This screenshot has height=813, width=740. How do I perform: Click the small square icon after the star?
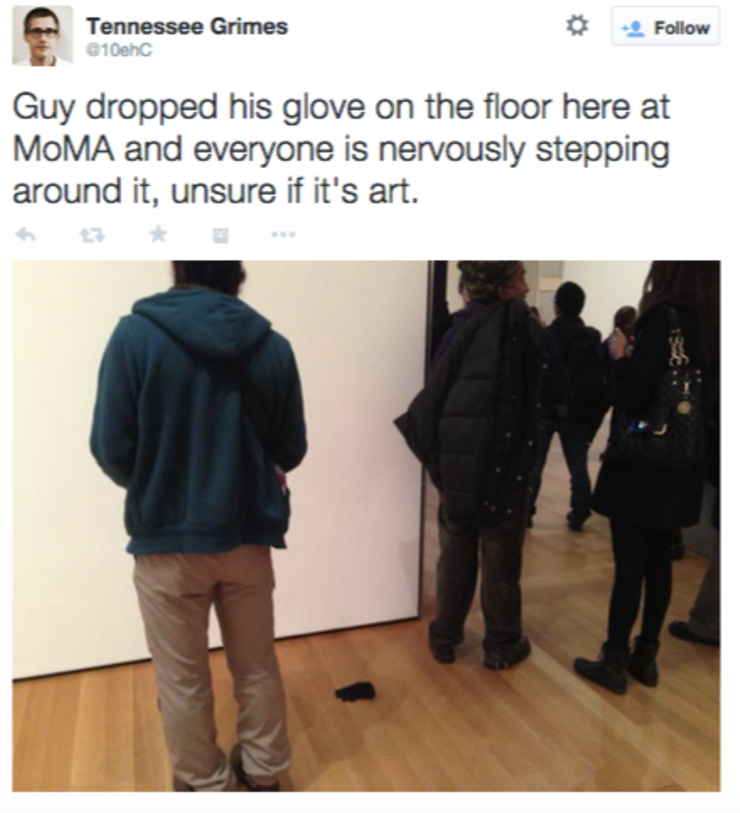click(x=221, y=236)
